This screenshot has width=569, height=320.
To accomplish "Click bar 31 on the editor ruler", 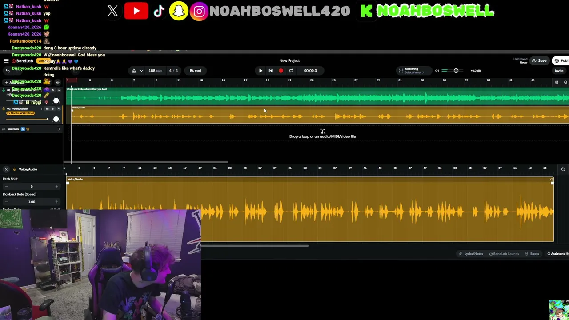I will 290,168.
